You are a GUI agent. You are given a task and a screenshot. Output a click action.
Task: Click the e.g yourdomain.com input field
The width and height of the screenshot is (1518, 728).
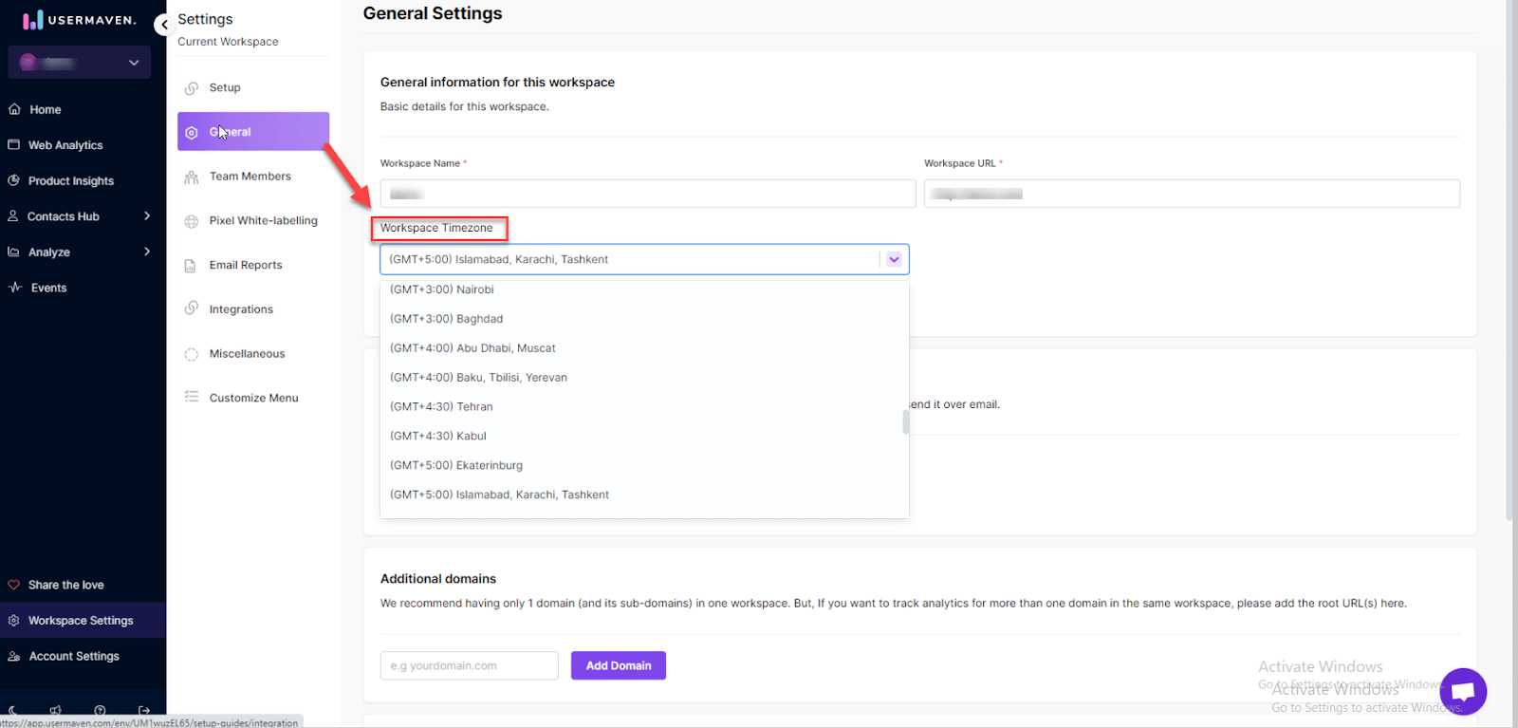[469, 665]
